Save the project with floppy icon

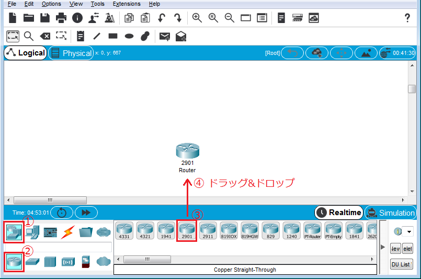pos(45,18)
